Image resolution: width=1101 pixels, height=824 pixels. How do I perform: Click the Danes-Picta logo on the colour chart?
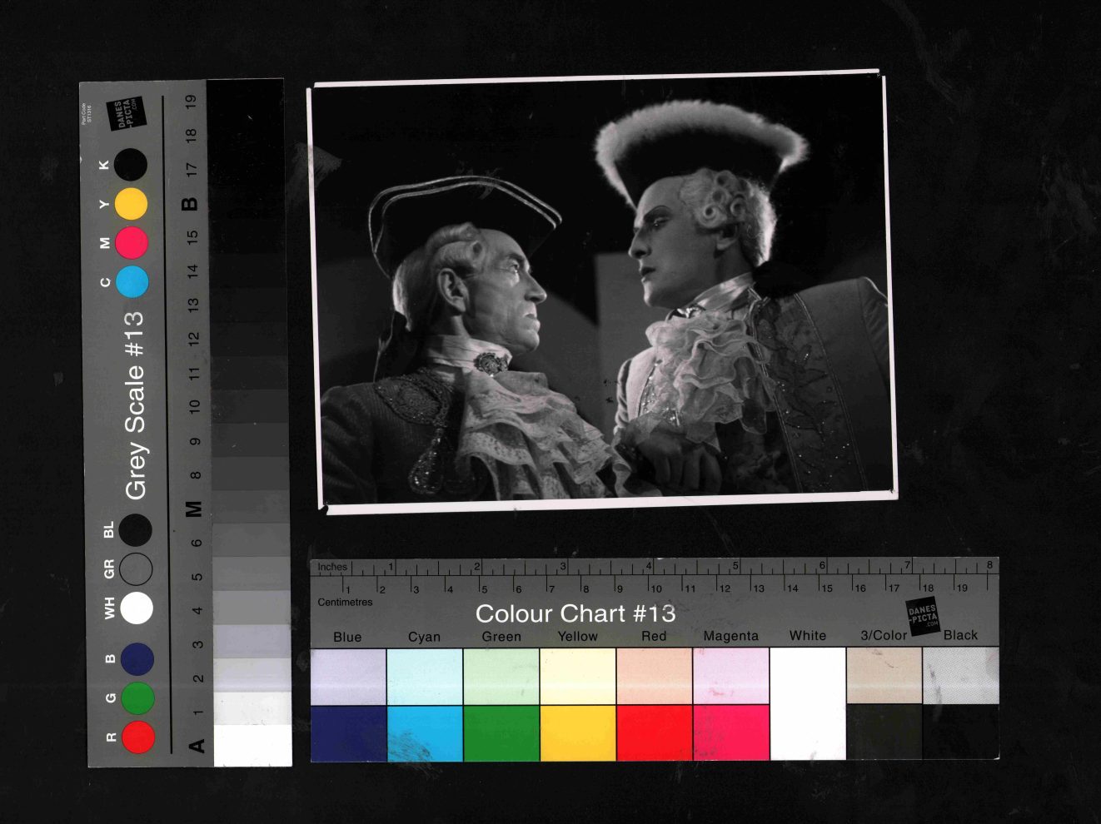coord(923,617)
